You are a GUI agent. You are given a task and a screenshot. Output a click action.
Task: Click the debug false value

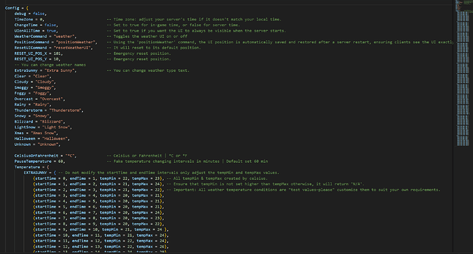click(38, 14)
